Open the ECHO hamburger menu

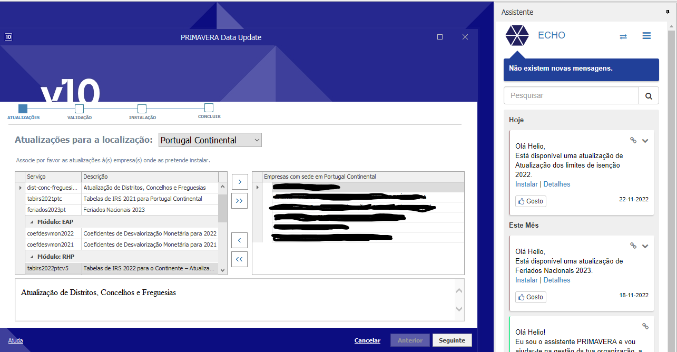pos(646,36)
